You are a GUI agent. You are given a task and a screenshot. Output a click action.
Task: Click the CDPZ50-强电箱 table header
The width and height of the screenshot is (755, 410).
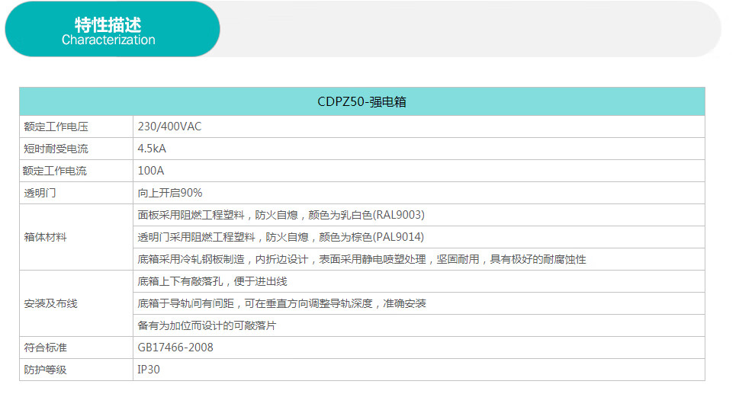361,101
